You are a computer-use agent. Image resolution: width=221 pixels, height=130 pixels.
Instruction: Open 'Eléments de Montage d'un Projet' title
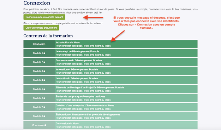[x=90, y=88]
